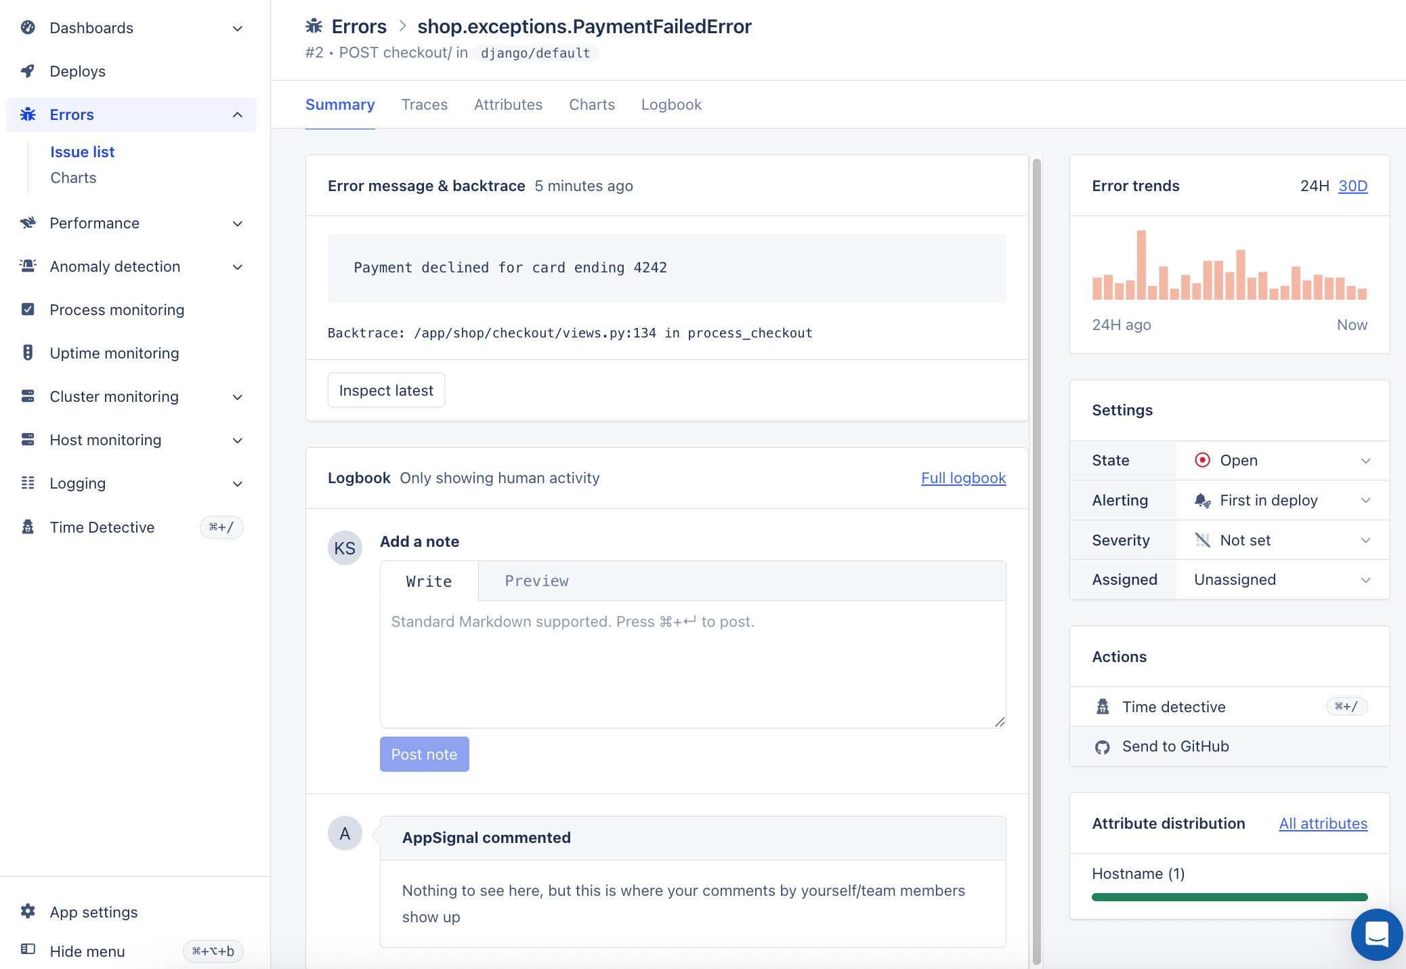This screenshot has width=1406, height=969.
Task: Click the Time detective action row
Action: [x=1229, y=707]
